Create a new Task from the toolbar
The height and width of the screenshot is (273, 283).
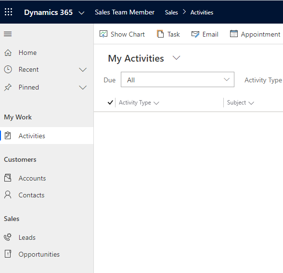click(168, 34)
